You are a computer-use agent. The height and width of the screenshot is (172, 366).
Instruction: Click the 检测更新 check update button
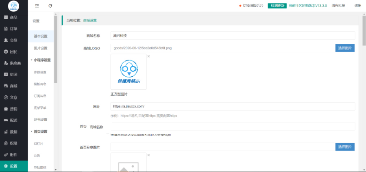click(277, 6)
